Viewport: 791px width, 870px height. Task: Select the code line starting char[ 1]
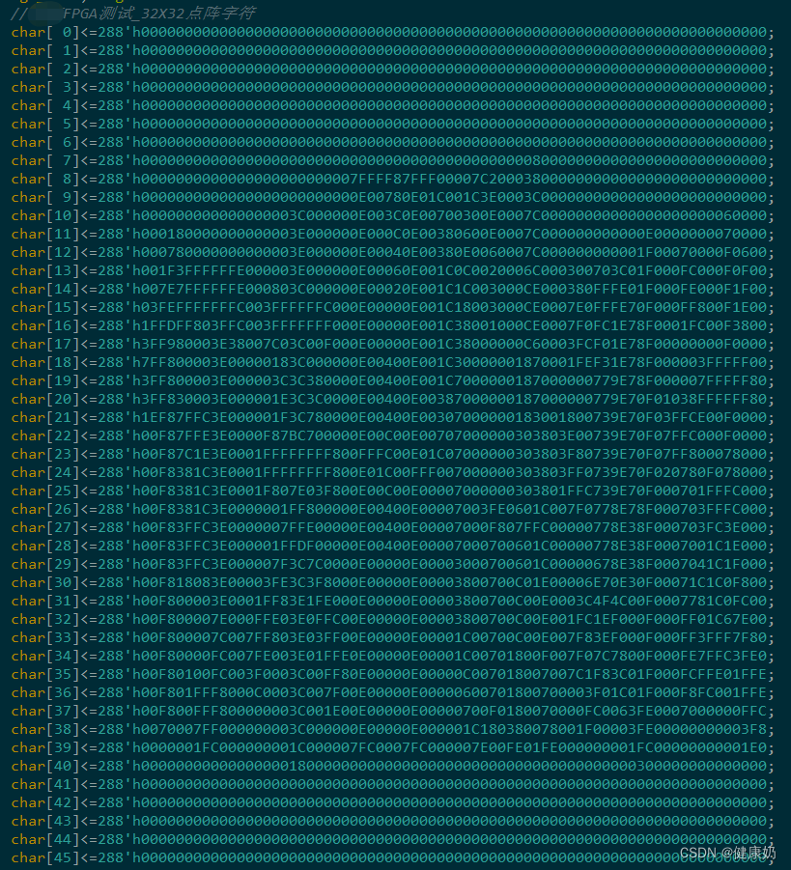point(392,50)
